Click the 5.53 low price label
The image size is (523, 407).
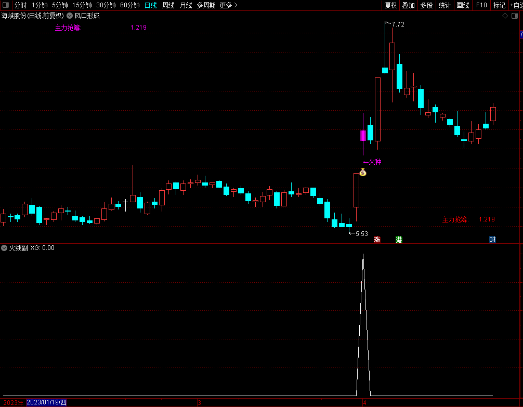pos(361,233)
